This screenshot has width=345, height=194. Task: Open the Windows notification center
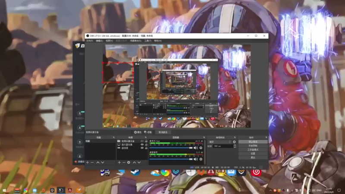click(339, 190)
